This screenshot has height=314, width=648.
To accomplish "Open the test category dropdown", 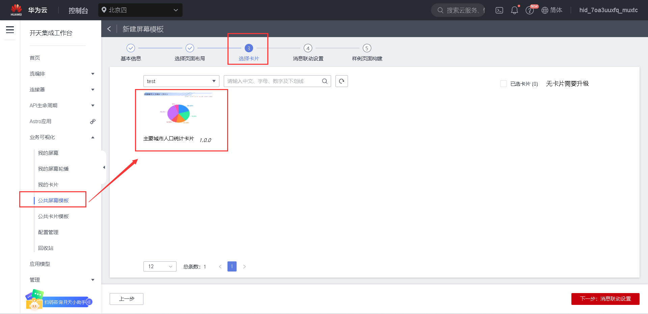I will pos(181,81).
